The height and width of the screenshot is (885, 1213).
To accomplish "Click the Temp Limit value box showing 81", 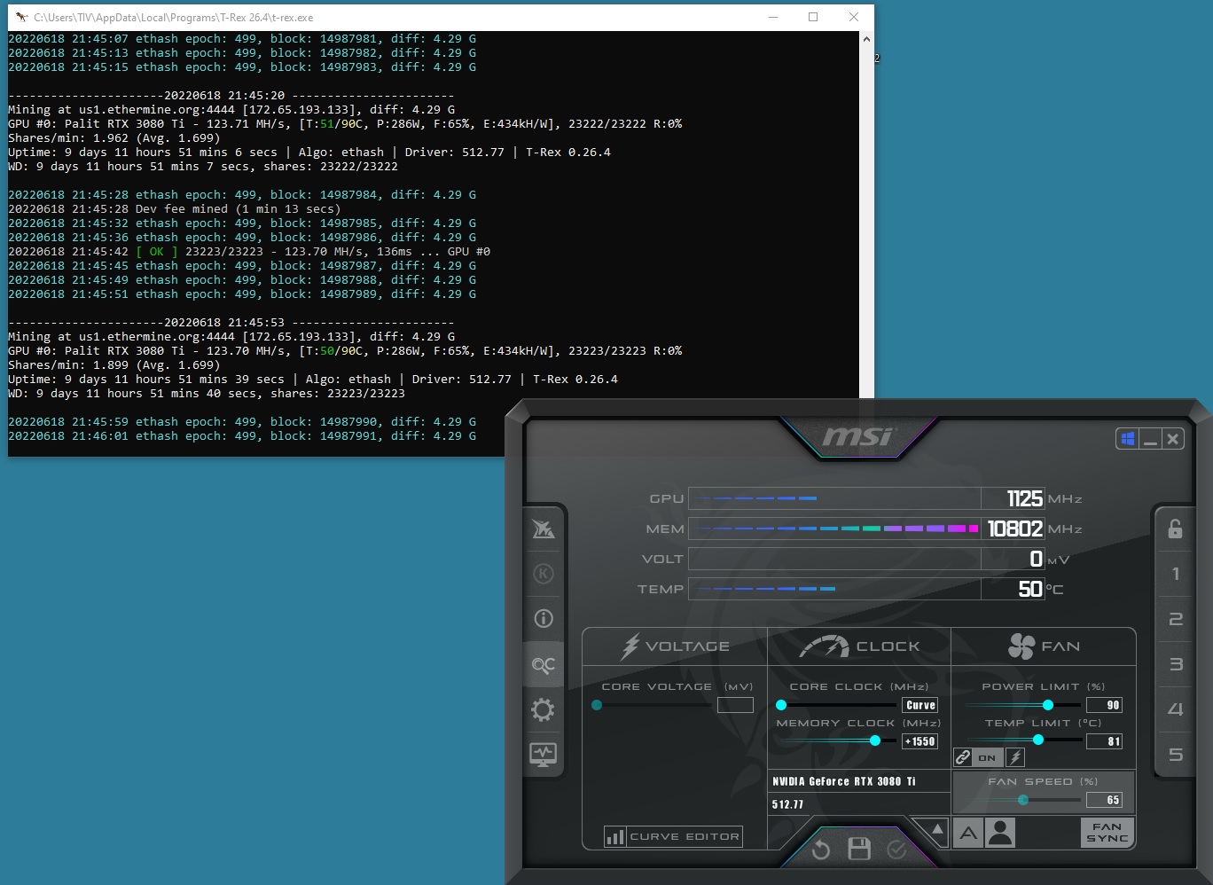I will (x=1105, y=741).
